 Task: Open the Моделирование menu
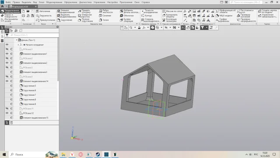[x=54, y=2]
